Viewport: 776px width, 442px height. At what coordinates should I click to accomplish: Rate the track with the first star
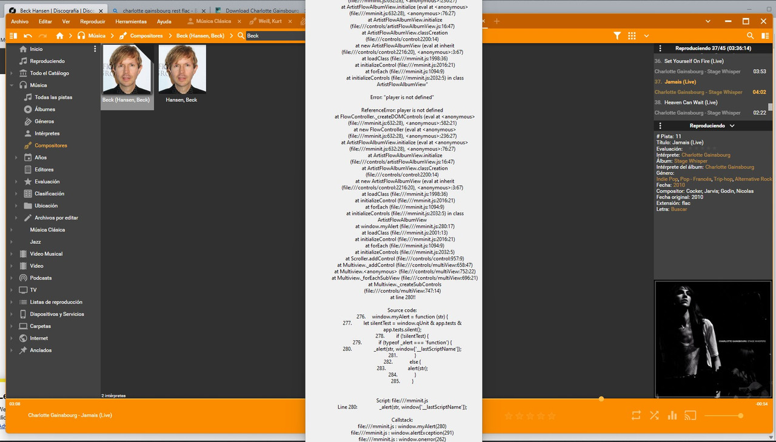click(509, 416)
